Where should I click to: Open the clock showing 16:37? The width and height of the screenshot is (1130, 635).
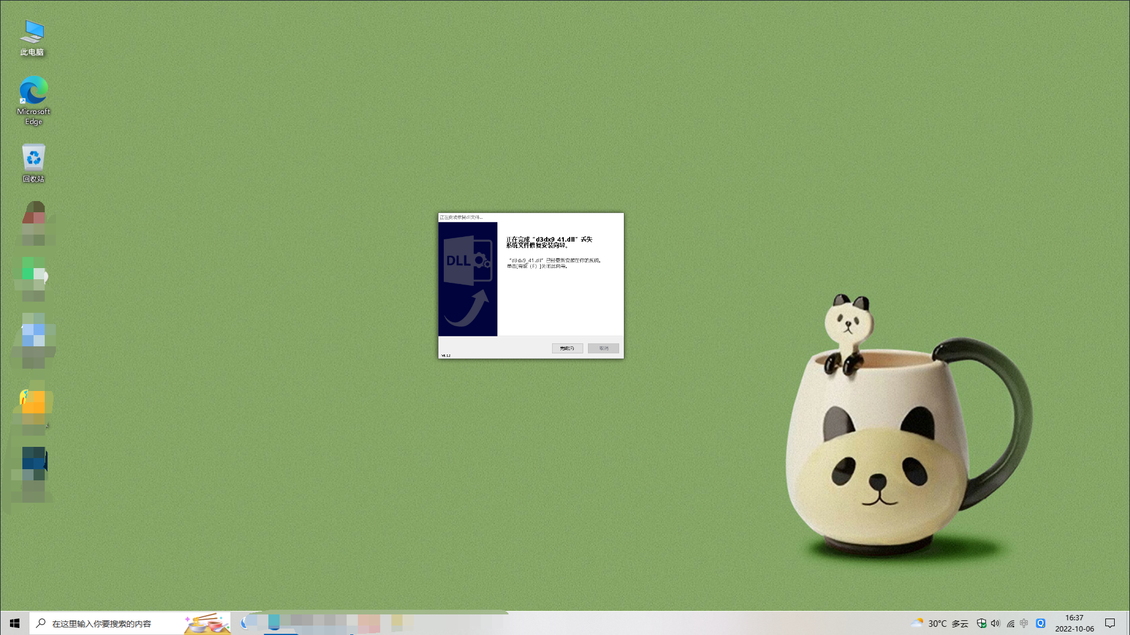[x=1074, y=623]
